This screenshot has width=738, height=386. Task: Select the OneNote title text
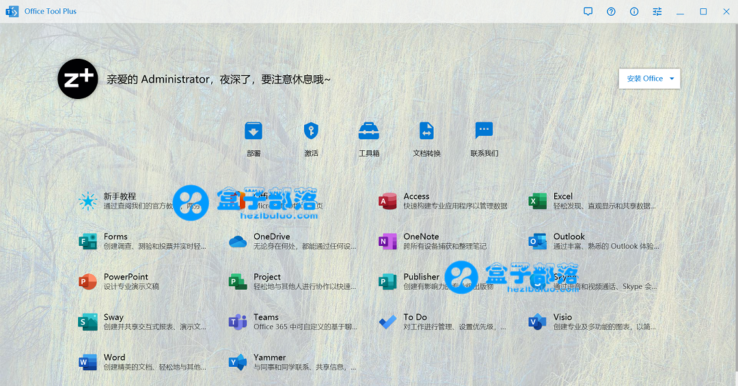click(x=421, y=236)
